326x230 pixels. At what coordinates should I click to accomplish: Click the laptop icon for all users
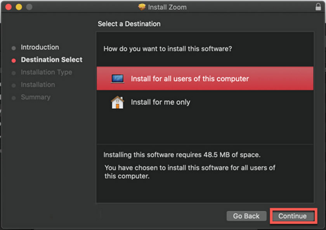coord(117,79)
